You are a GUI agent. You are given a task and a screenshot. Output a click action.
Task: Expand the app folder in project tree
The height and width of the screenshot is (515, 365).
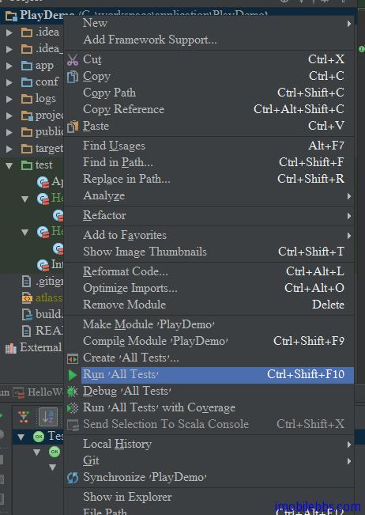(x=9, y=66)
